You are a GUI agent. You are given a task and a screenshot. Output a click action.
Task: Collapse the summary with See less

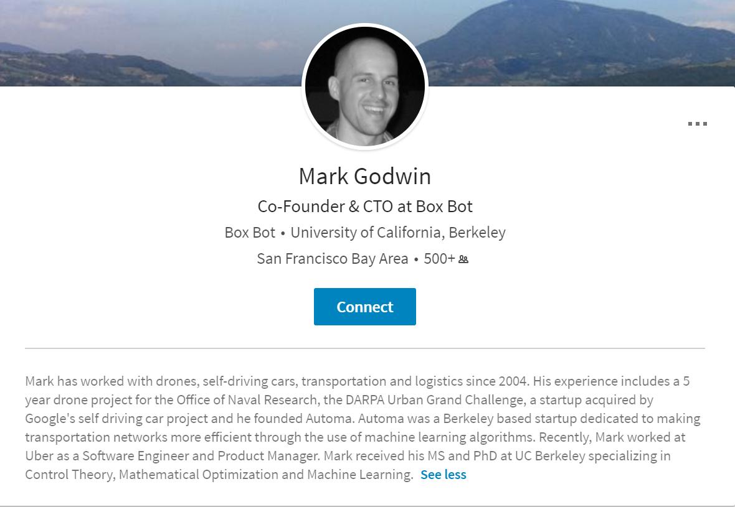pos(443,475)
